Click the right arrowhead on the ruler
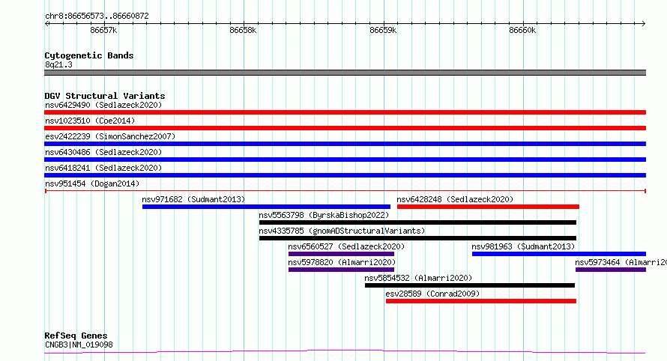 (x=644, y=24)
